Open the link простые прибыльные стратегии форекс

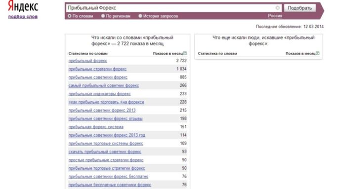(x=106, y=160)
